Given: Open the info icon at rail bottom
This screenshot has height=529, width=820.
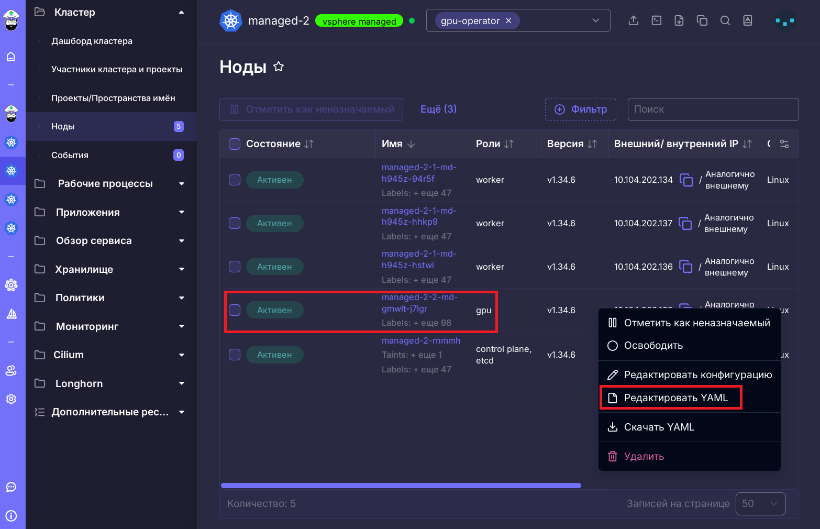Looking at the screenshot, I should tap(11, 516).
